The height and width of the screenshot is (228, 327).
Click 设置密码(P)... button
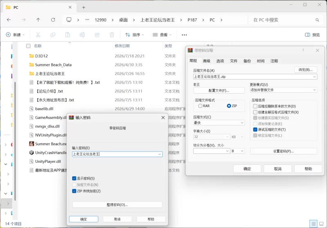coord(283,151)
